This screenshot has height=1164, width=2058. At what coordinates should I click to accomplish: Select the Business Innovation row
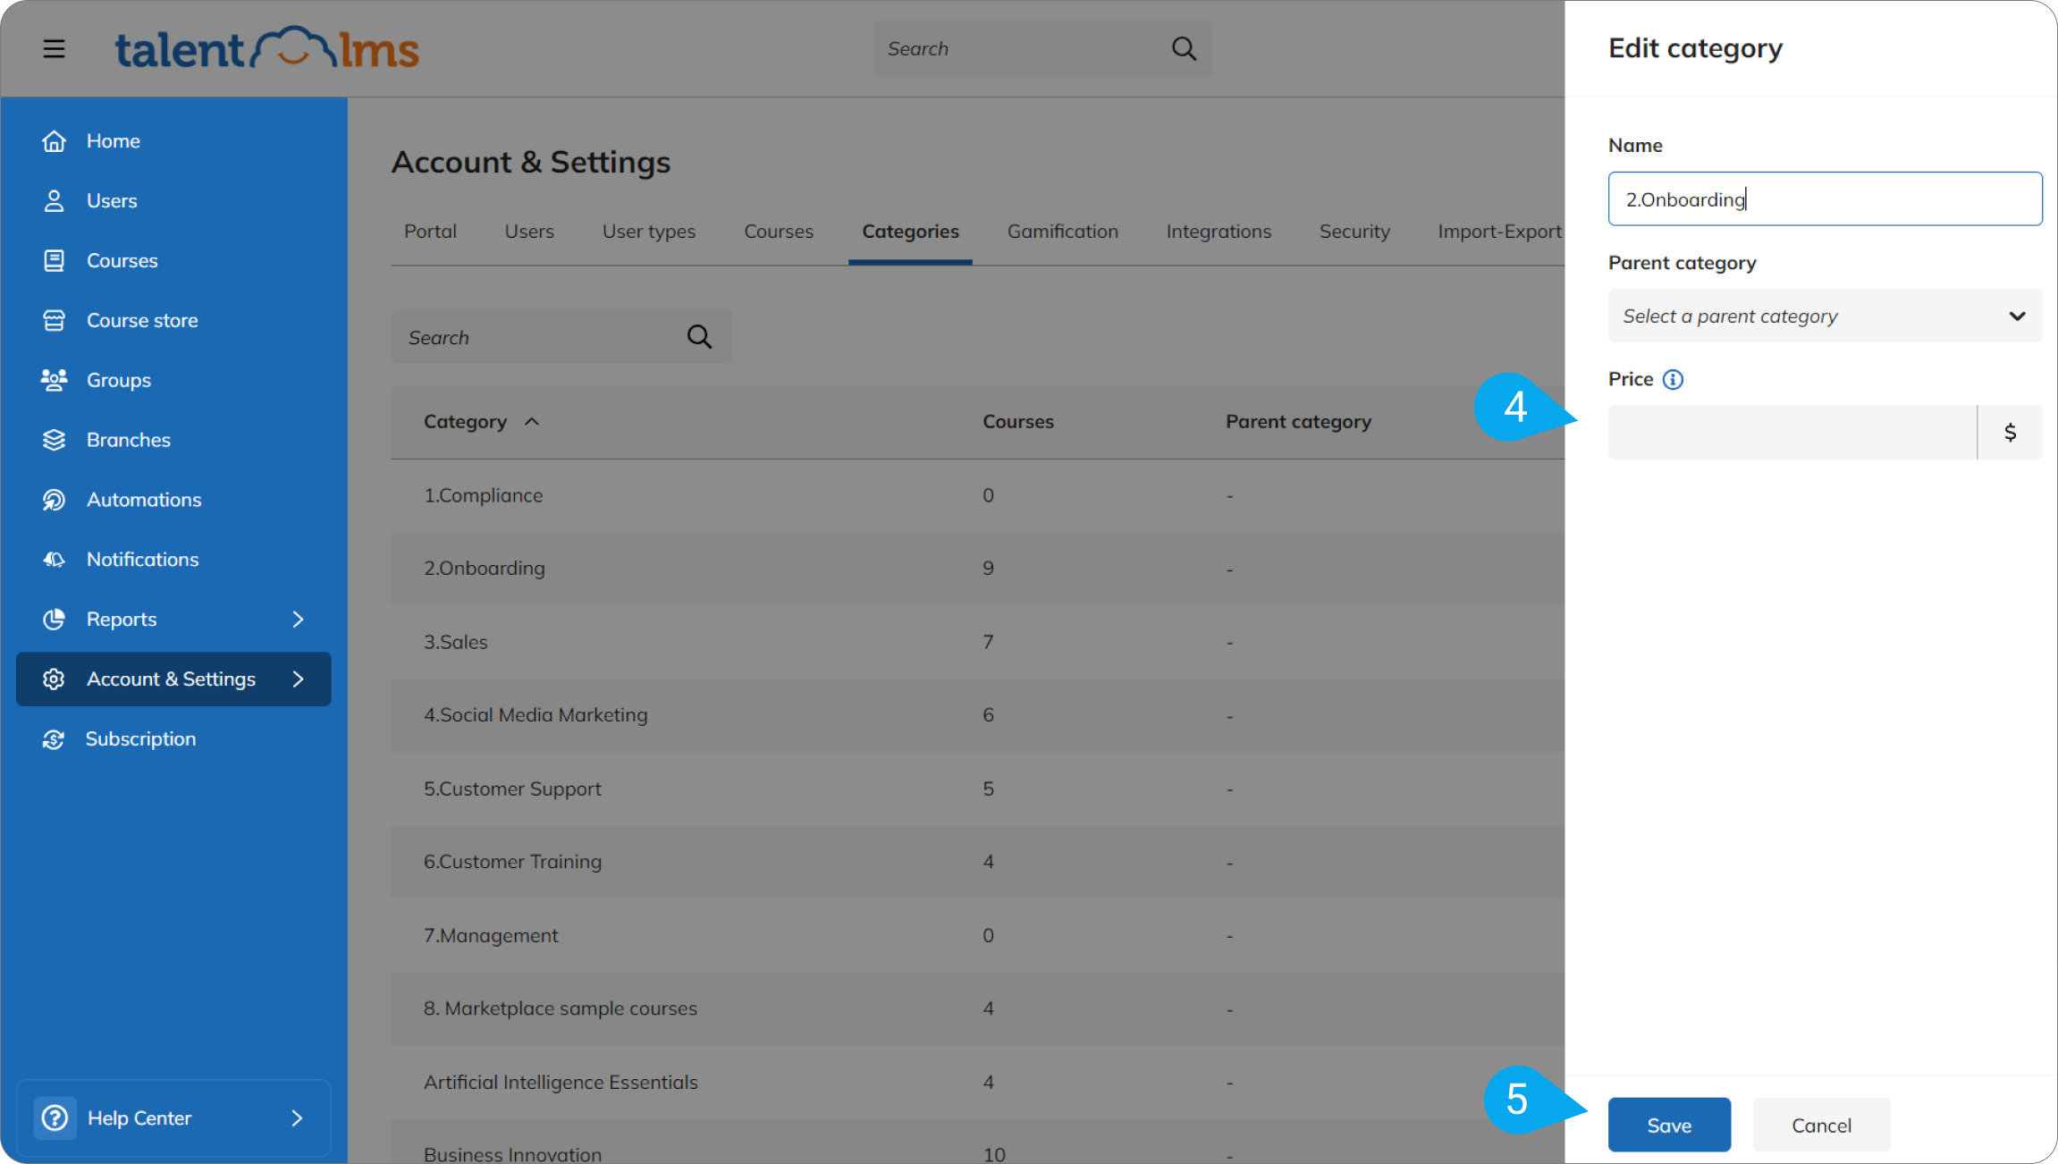point(977,1142)
